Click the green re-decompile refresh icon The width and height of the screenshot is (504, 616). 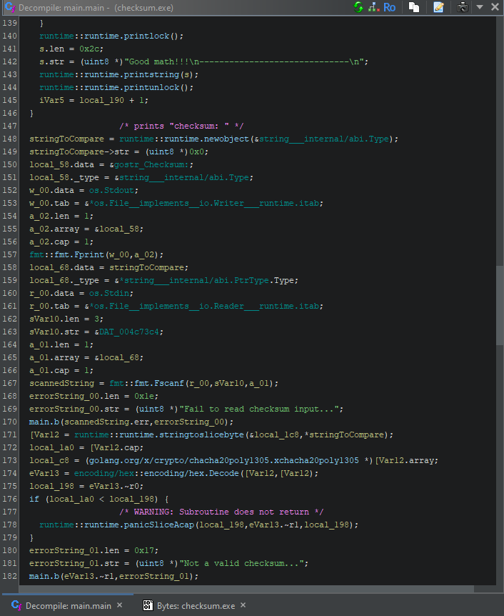(358, 7)
